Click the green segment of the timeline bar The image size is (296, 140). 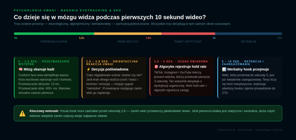(x=54, y=34)
